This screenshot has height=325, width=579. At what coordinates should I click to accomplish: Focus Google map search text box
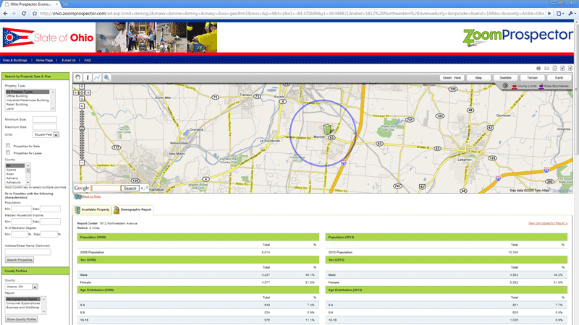point(106,188)
